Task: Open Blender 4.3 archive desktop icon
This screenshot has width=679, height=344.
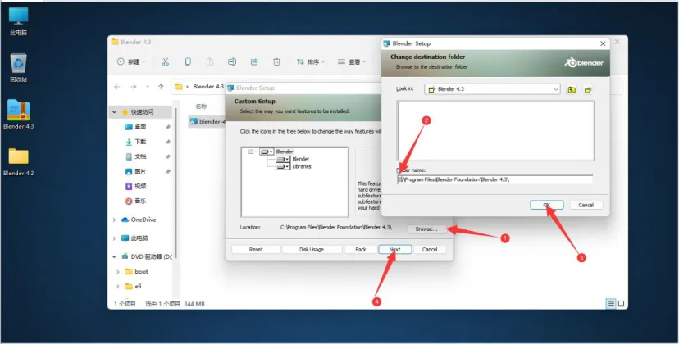Action: [19, 114]
